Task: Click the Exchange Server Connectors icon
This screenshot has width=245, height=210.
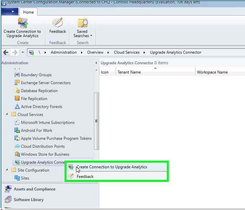Action: click(x=17, y=82)
